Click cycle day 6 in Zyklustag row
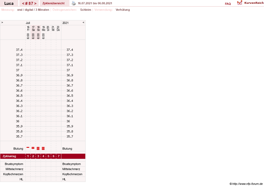Screen dimensions: 264x187 [54, 156]
